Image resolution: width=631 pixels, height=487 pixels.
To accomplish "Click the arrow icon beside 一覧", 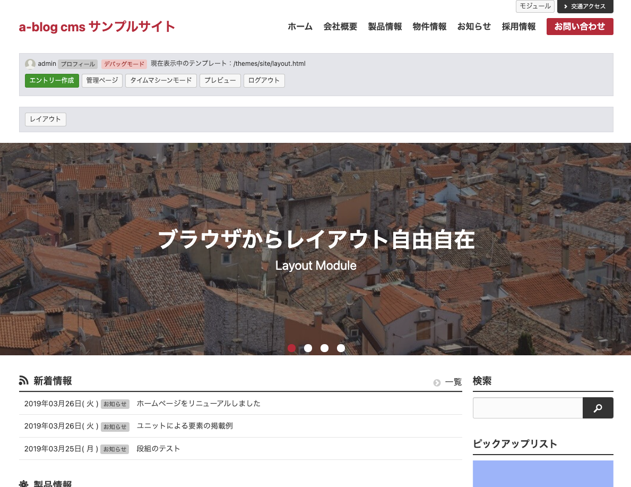I will (x=437, y=382).
